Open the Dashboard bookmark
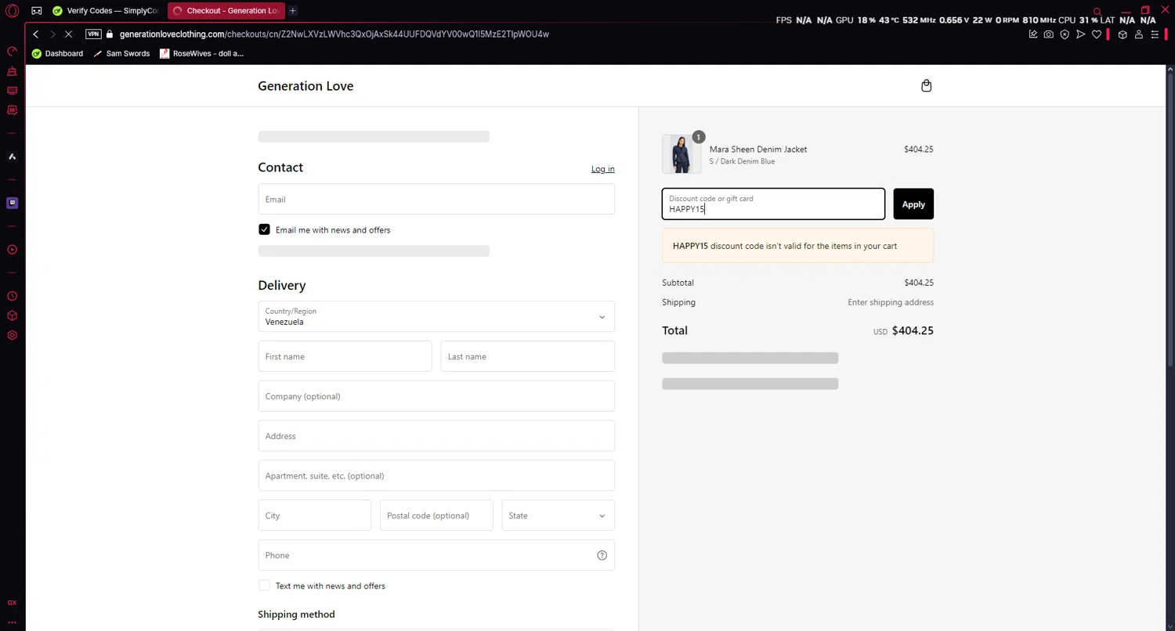Viewport: 1175px width, 631px height. (57, 53)
